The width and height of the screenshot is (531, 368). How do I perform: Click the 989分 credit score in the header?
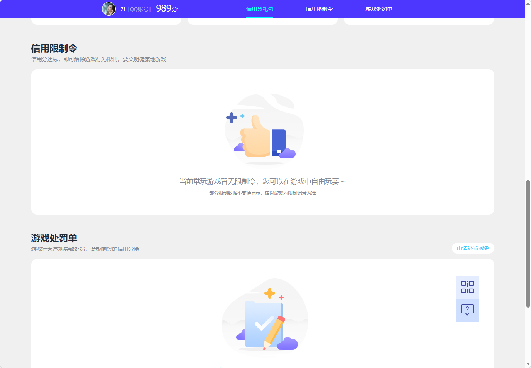pos(167,8)
